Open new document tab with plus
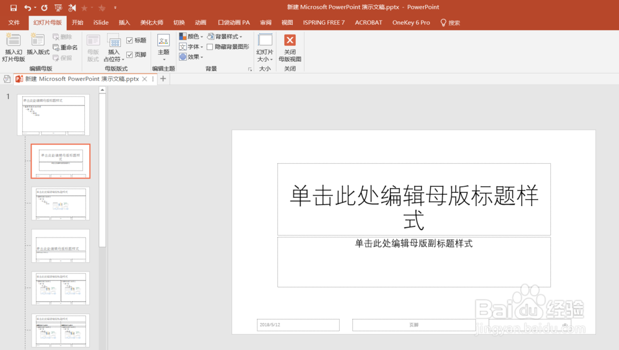The height and width of the screenshot is (350, 619). point(163,79)
